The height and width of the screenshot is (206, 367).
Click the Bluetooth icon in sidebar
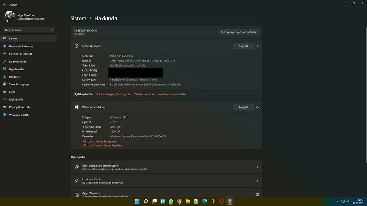tap(4, 46)
